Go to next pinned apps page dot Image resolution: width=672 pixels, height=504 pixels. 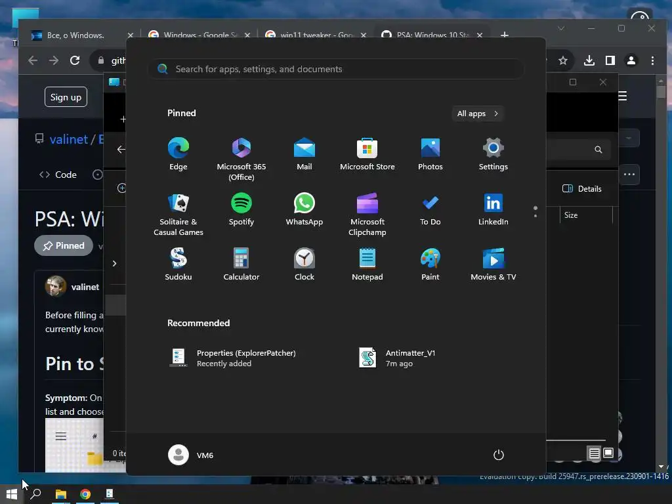point(535,215)
